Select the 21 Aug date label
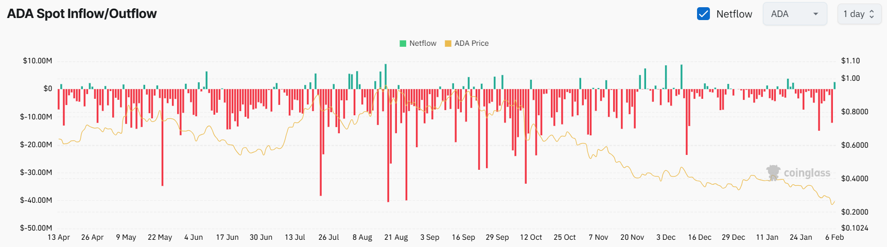 click(396, 237)
